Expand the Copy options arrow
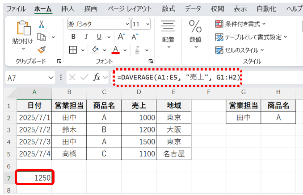The image size is (303, 195). [x=53, y=37]
